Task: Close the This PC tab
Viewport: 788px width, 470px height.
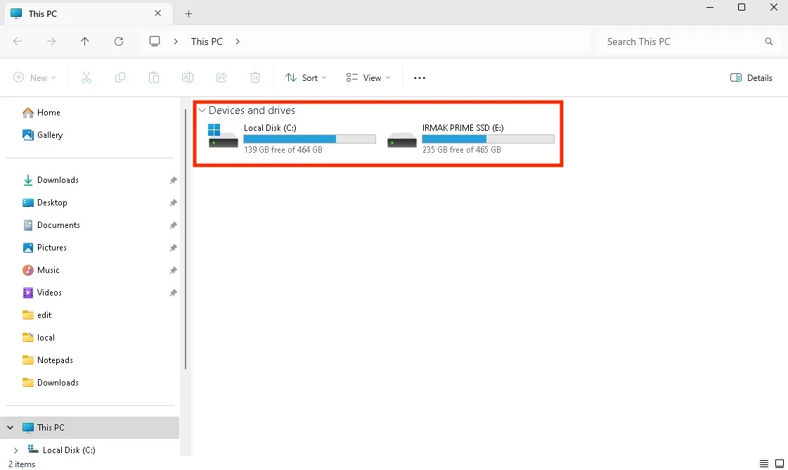Action: point(157,13)
